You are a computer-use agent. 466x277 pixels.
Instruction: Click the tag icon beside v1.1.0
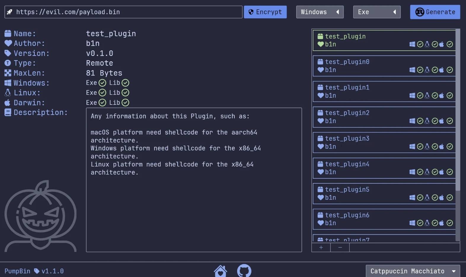point(37,271)
